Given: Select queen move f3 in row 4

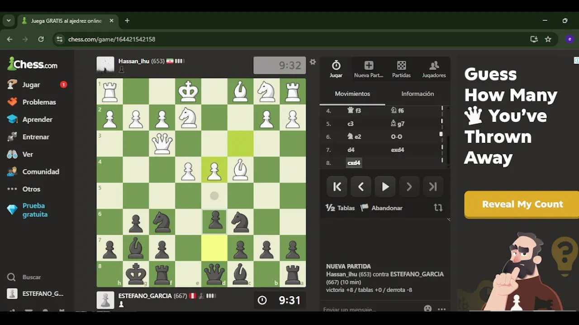Looking at the screenshot, I should 354,111.
